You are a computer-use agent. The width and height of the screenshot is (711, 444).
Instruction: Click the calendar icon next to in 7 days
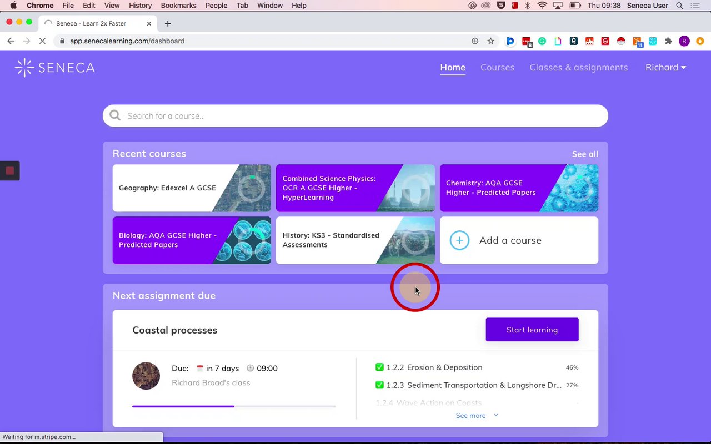click(200, 368)
